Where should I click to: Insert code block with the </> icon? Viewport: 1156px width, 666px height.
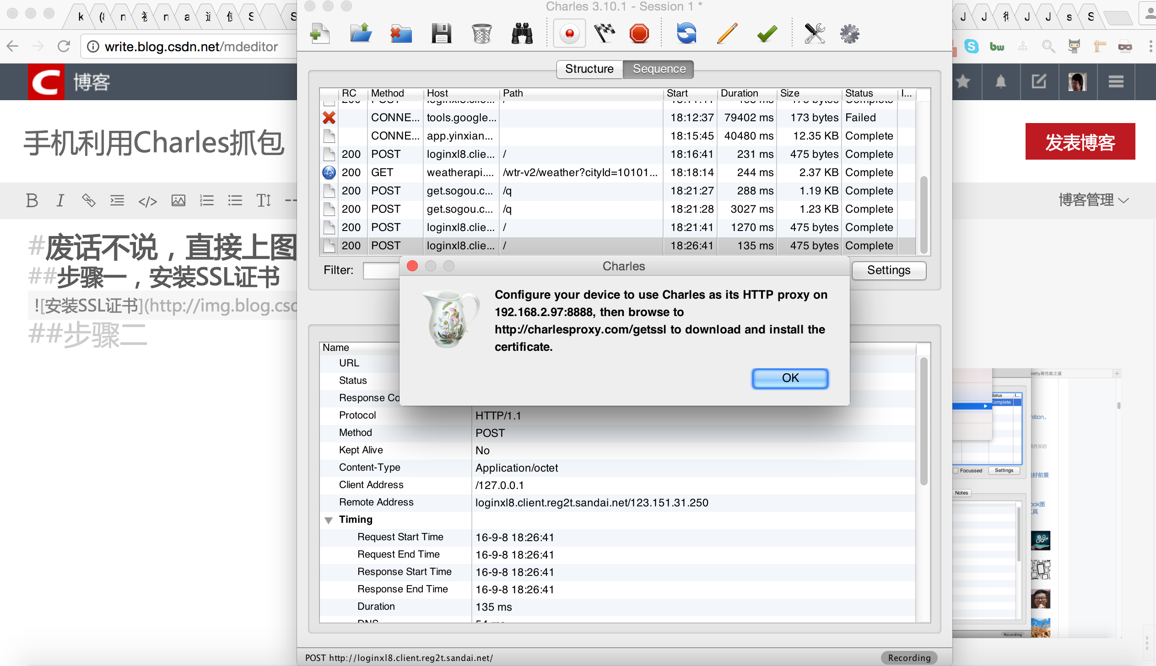click(x=147, y=201)
